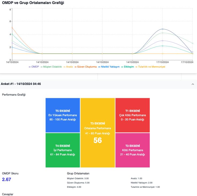Click Etkileşim: 4.00 text
197x196 pixels.
(74, 187)
